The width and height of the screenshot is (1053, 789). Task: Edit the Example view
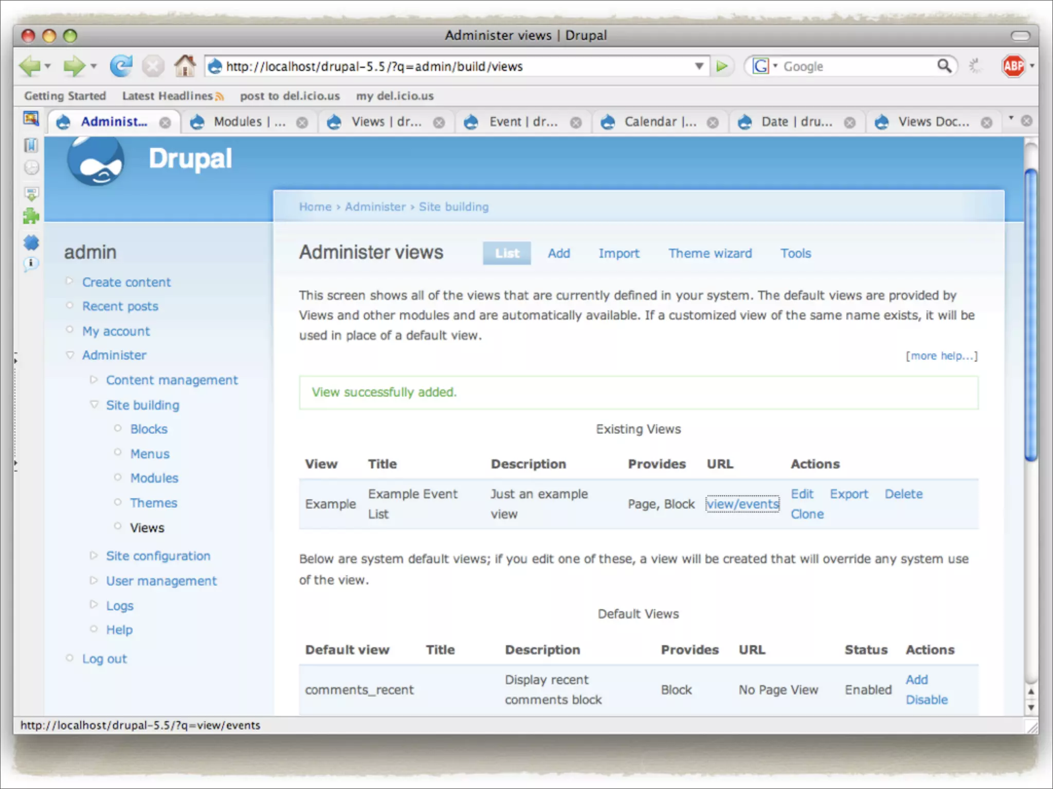(802, 494)
